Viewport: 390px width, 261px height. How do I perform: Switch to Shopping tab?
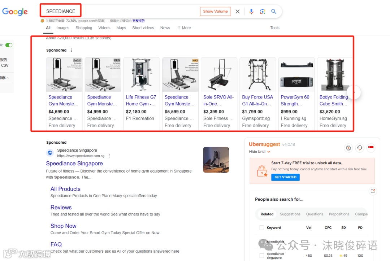click(x=84, y=28)
